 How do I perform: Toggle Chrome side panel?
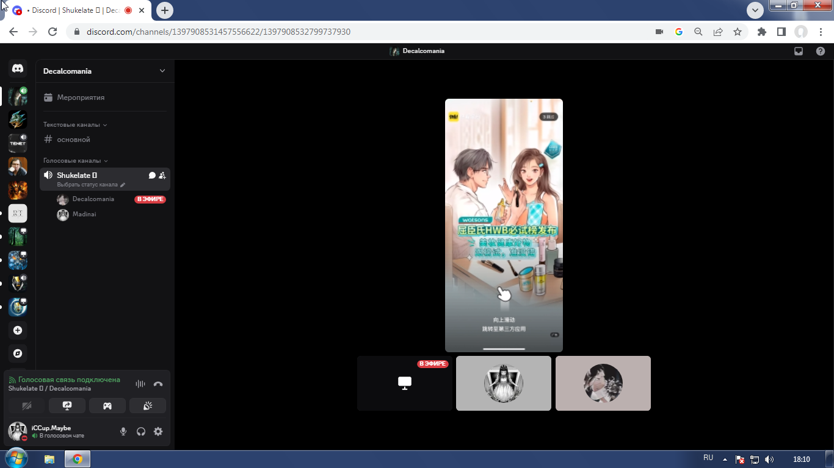point(781,32)
